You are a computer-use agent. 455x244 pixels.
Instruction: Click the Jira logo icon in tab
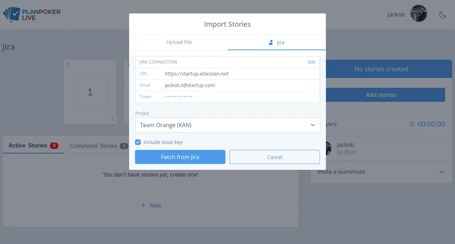(271, 42)
